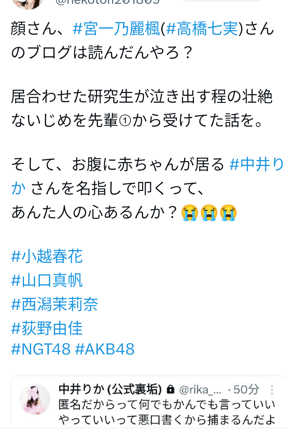
Task: Tap the tweet author's @ handle at top
Action: (107, 2)
